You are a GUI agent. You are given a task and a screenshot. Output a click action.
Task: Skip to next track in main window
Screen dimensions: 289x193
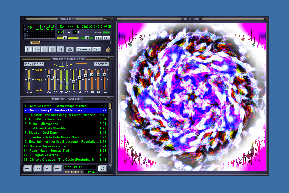[60, 50]
